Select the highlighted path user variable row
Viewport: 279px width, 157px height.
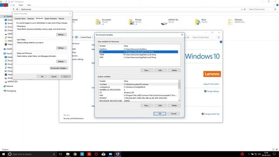(x=139, y=52)
